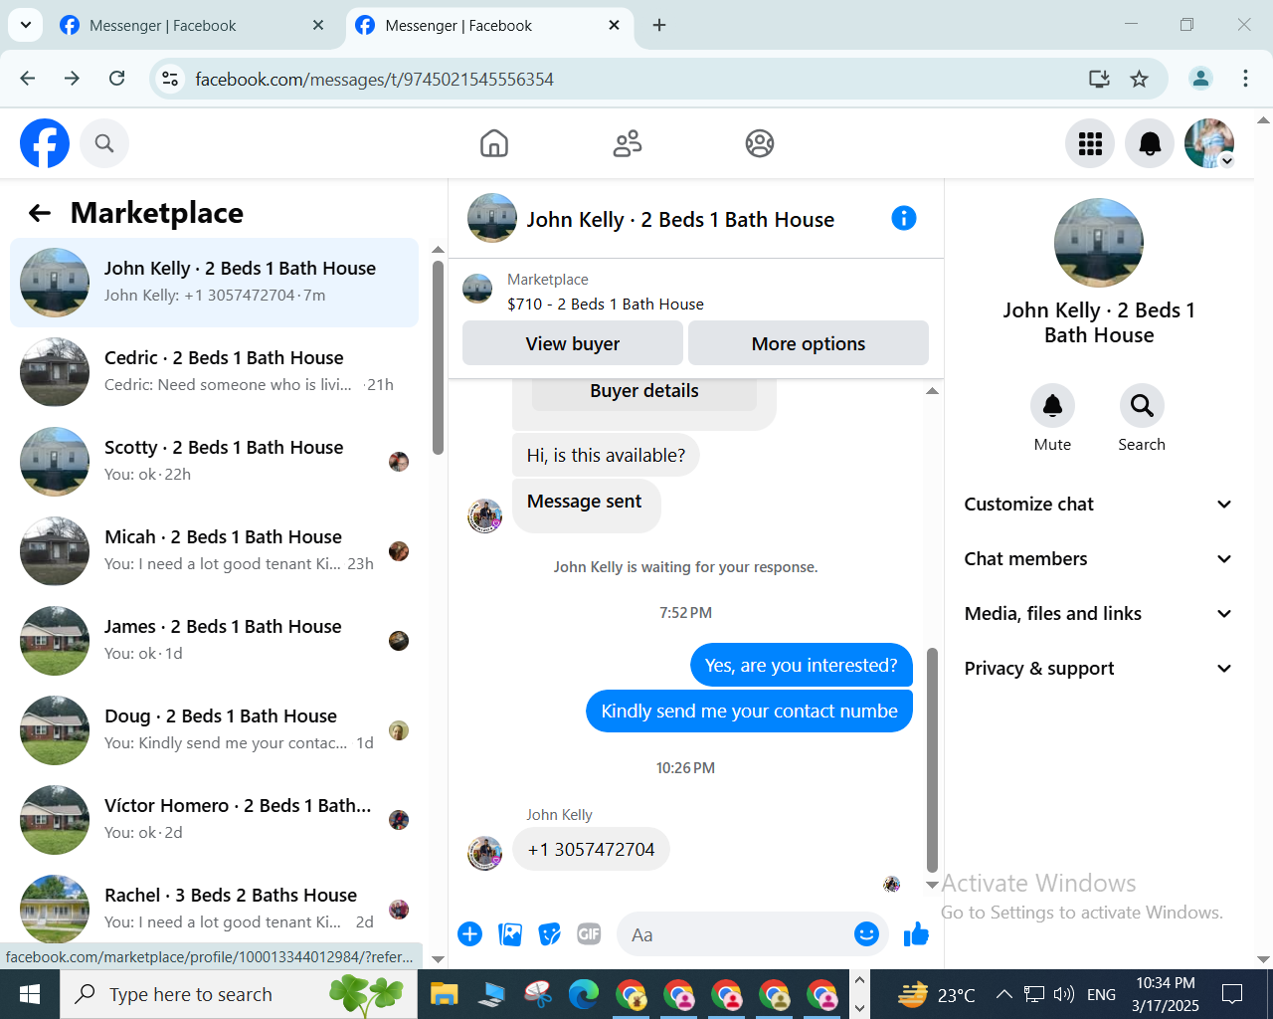Go back from Marketplace with arrow
1273x1019 pixels.
pos(40,213)
